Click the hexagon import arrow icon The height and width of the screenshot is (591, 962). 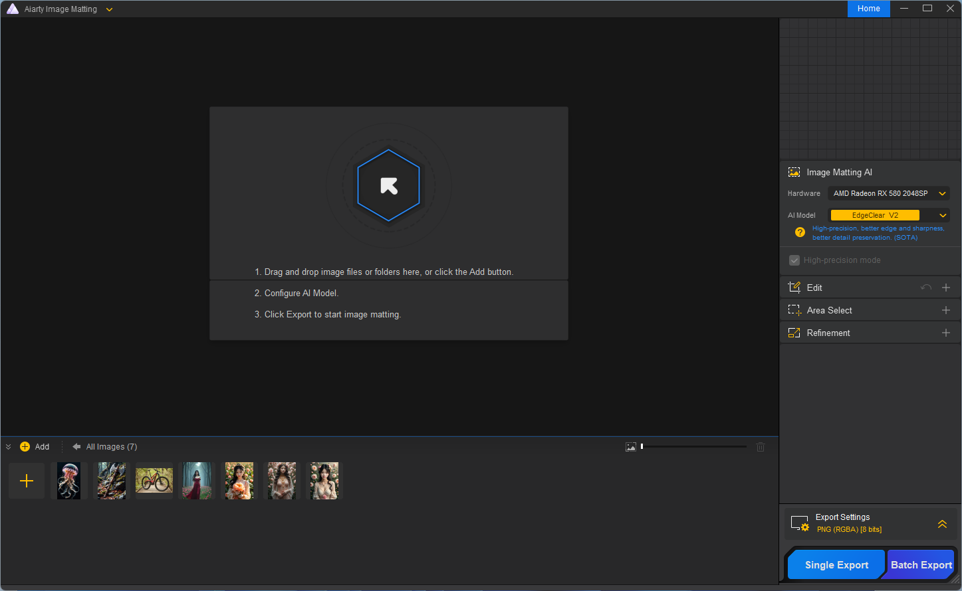click(x=389, y=186)
